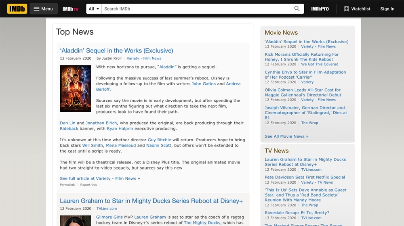The image size is (404, 226).
Task: Open TVLine.com source under Riverdale Recap
Action: coord(311,218)
